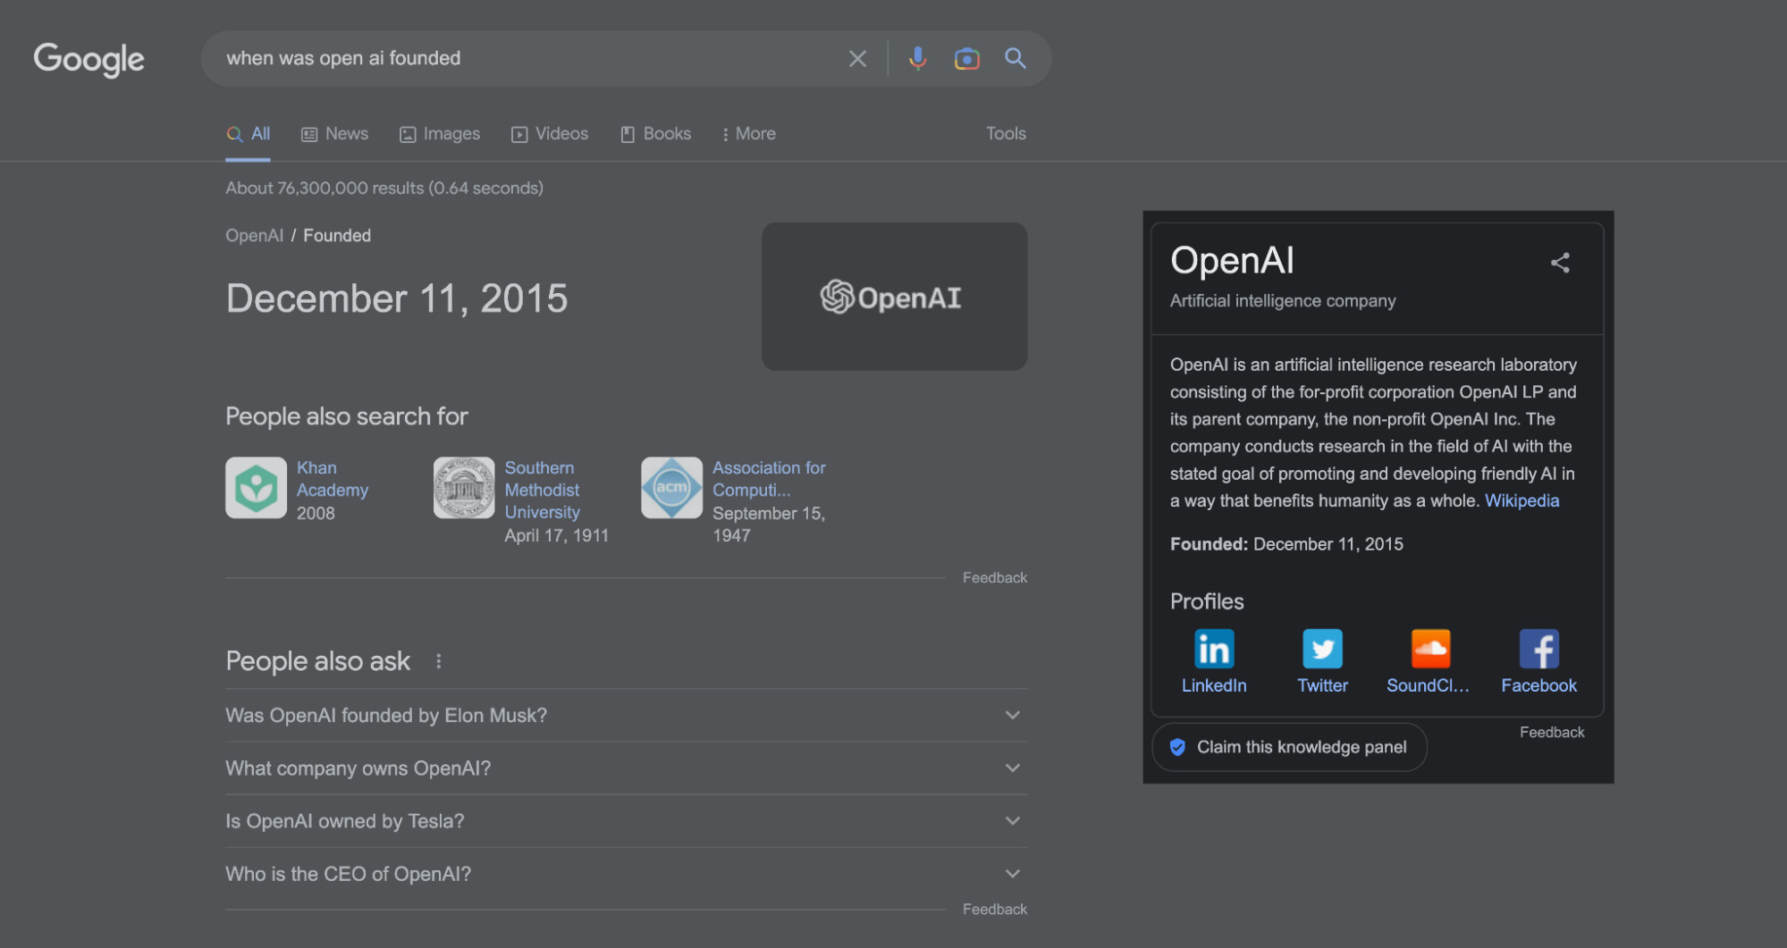
Task: Click the magnifying glass search button
Action: [x=1015, y=59]
